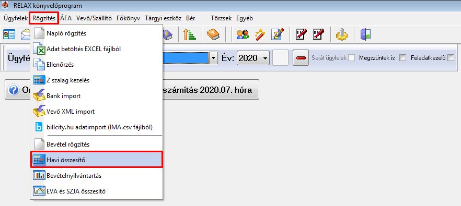Open the Bér menu

pos(190,18)
